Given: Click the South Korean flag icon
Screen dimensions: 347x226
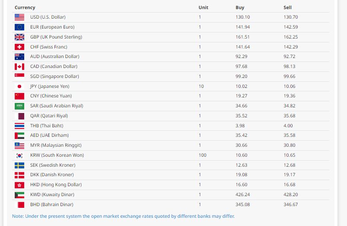Looking at the screenshot, I should pyautogui.click(x=19, y=155).
